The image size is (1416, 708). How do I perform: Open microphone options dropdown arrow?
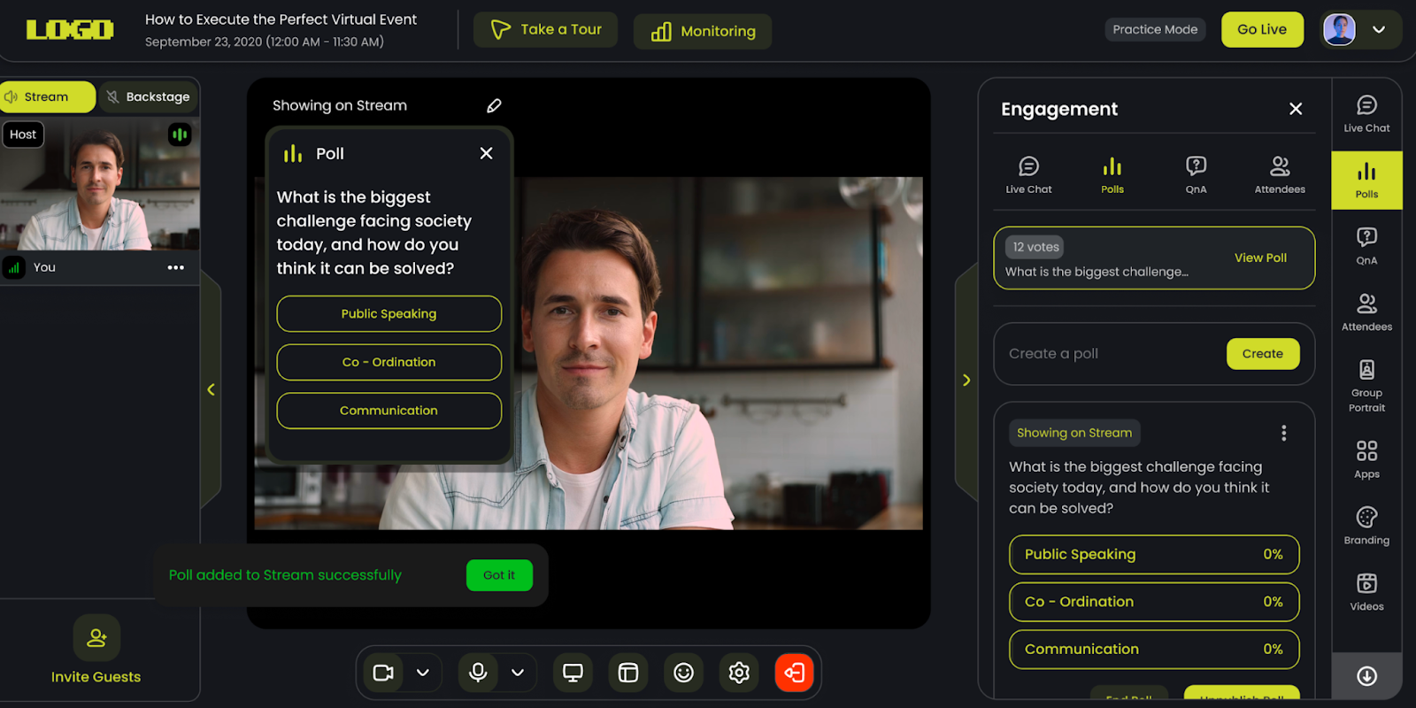518,673
